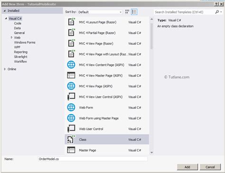
Task: Click the Web User Control icon
Action: pos(71,129)
